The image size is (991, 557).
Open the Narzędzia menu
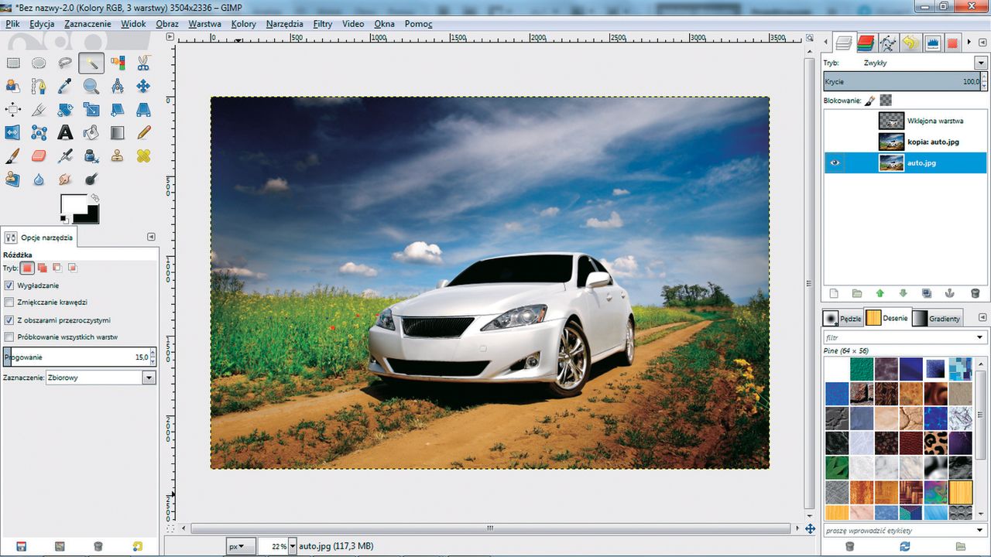click(284, 24)
